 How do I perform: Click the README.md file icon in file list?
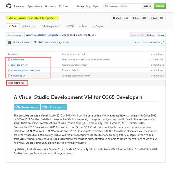click(9, 59)
